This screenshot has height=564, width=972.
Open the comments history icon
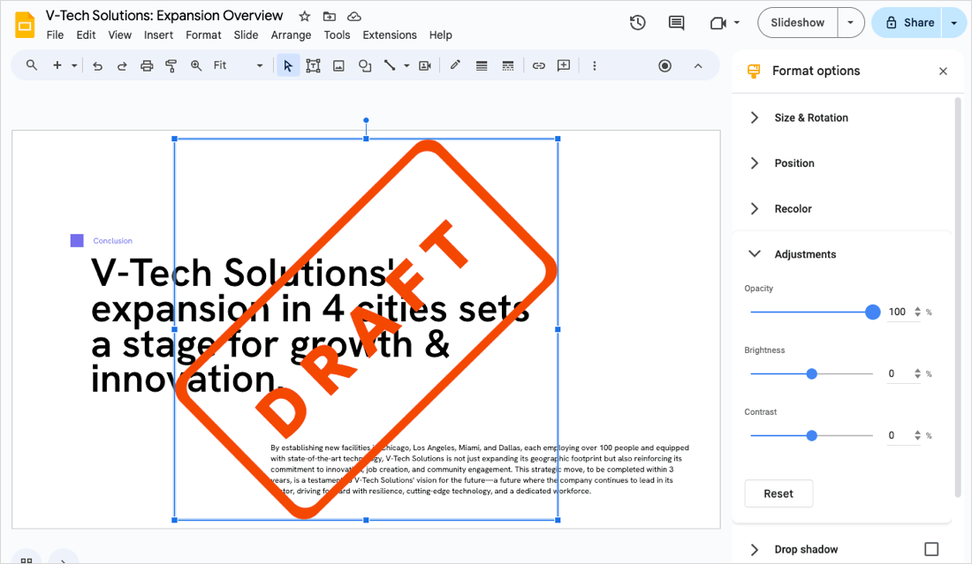pyautogui.click(x=676, y=23)
